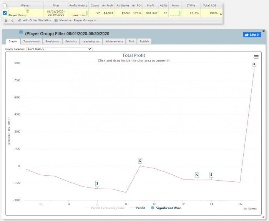The width and height of the screenshot is (269, 221).
Task: Open the Graph Selected dropdown
Action: pos(59,49)
